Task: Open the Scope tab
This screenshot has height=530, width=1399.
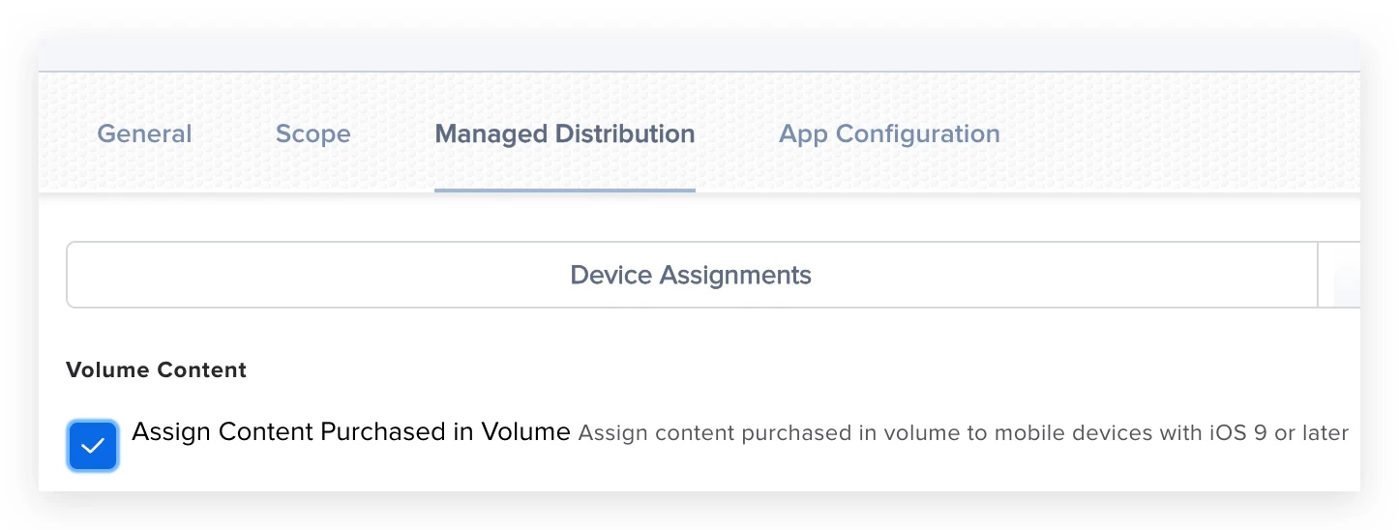Action: click(313, 133)
